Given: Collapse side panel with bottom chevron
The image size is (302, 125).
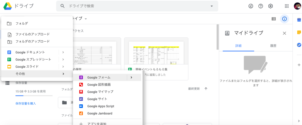Looking at the screenshot, I should [299, 121].
